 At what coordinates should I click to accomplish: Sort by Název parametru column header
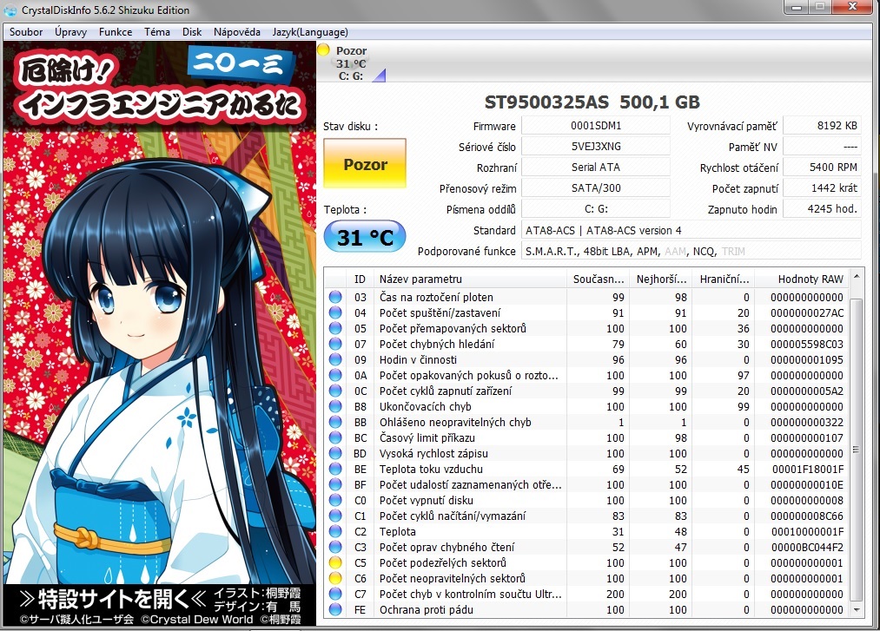click(470, 279)
